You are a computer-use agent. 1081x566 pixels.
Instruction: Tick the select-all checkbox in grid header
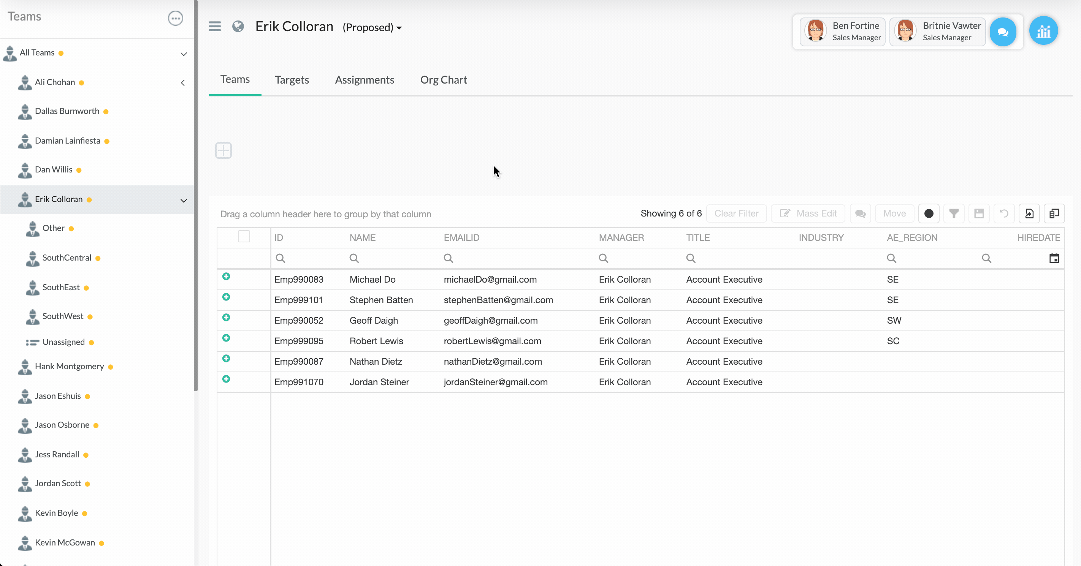[244, 236]
